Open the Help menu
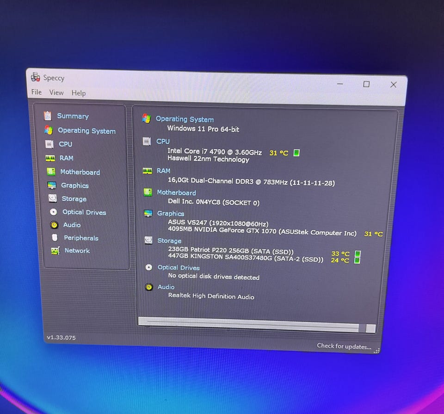The height and width of the screenshot is (414, 444). coord(79,93)
